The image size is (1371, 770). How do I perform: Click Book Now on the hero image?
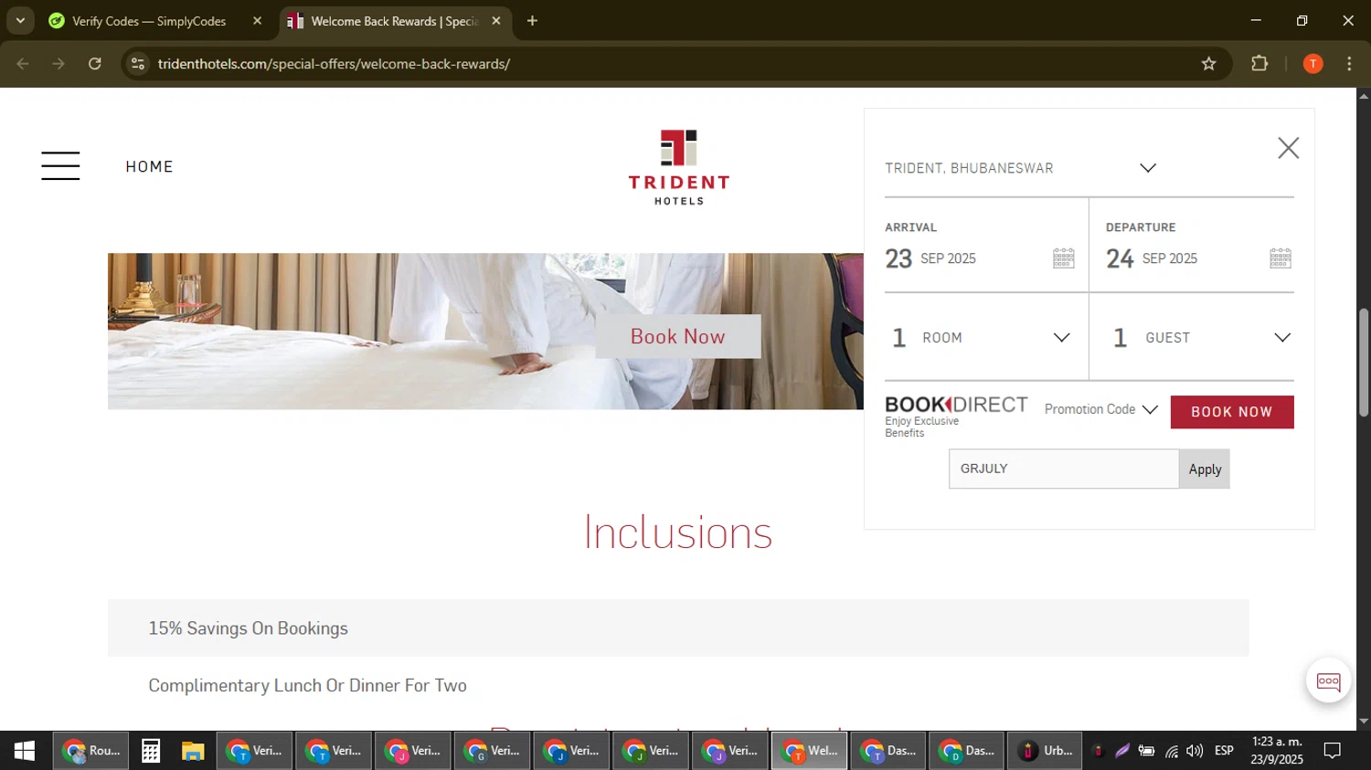point(678,336)
